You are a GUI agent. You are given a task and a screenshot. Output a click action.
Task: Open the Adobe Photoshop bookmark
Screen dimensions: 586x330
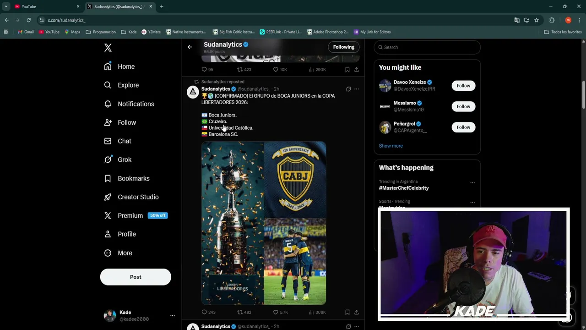tap(327, 32)
